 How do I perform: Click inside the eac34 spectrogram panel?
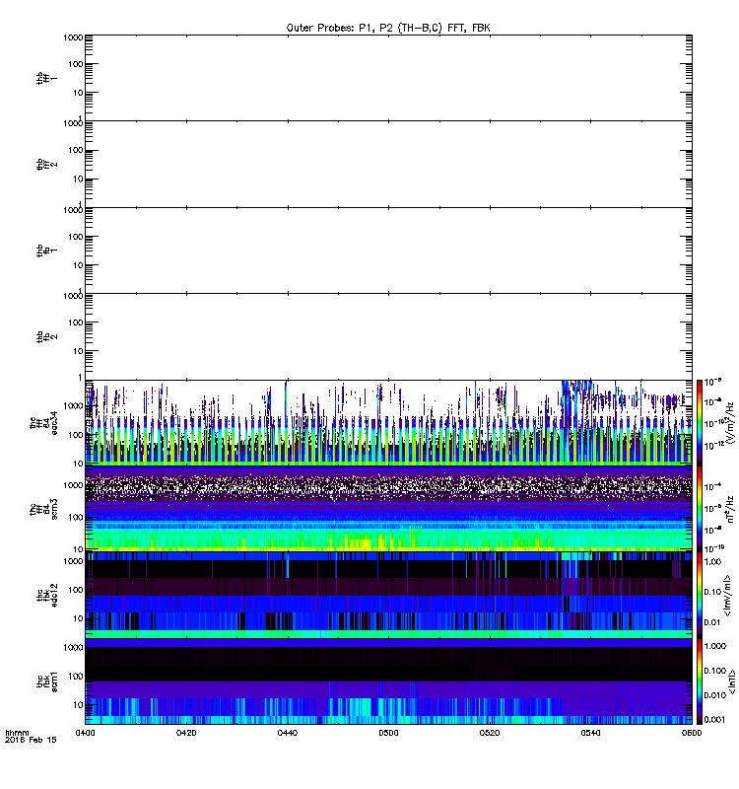point(388,423)
